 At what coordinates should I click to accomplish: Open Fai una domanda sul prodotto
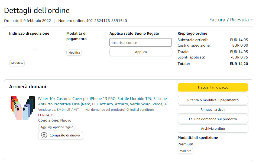tap(213, 119)
